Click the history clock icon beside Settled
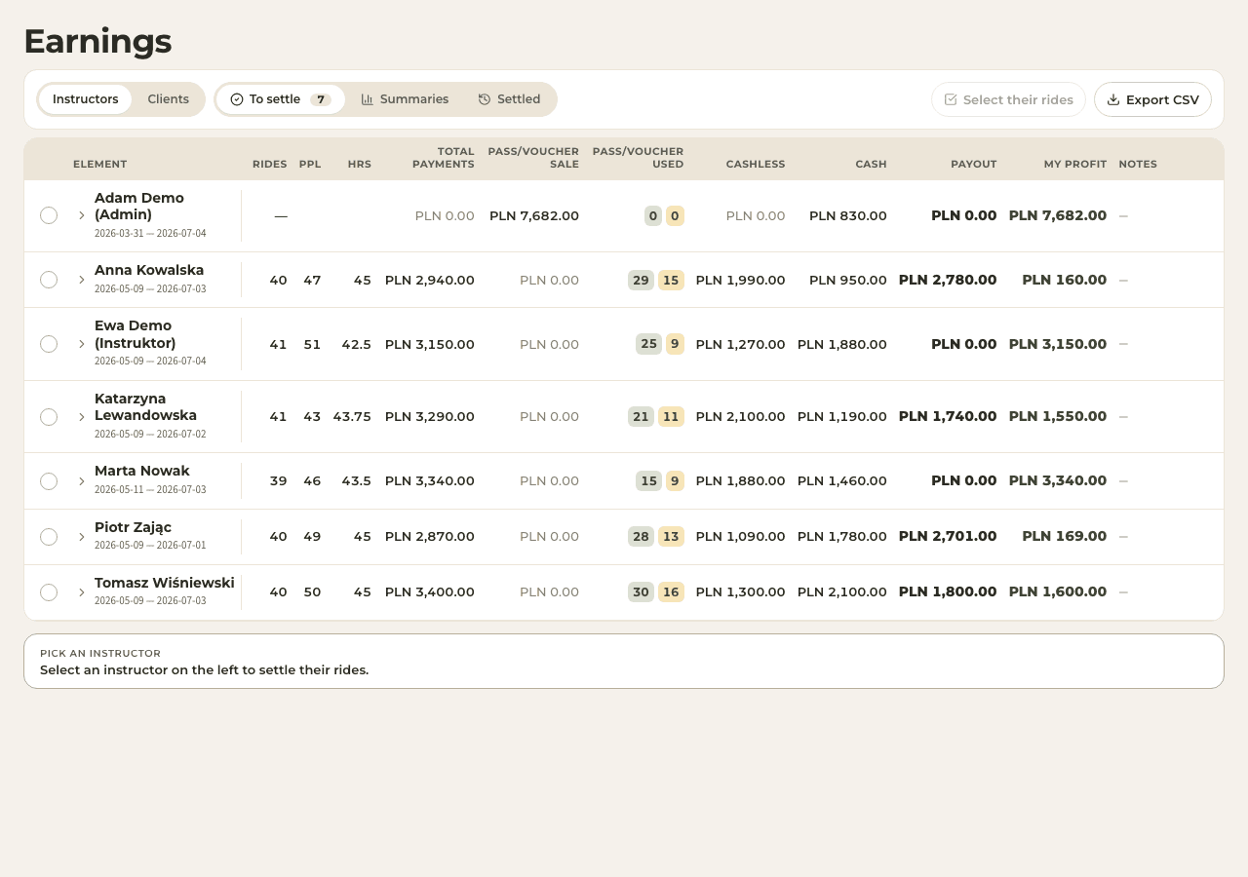The width and height of the screenshot is (1248, 877). pos(485,99)
